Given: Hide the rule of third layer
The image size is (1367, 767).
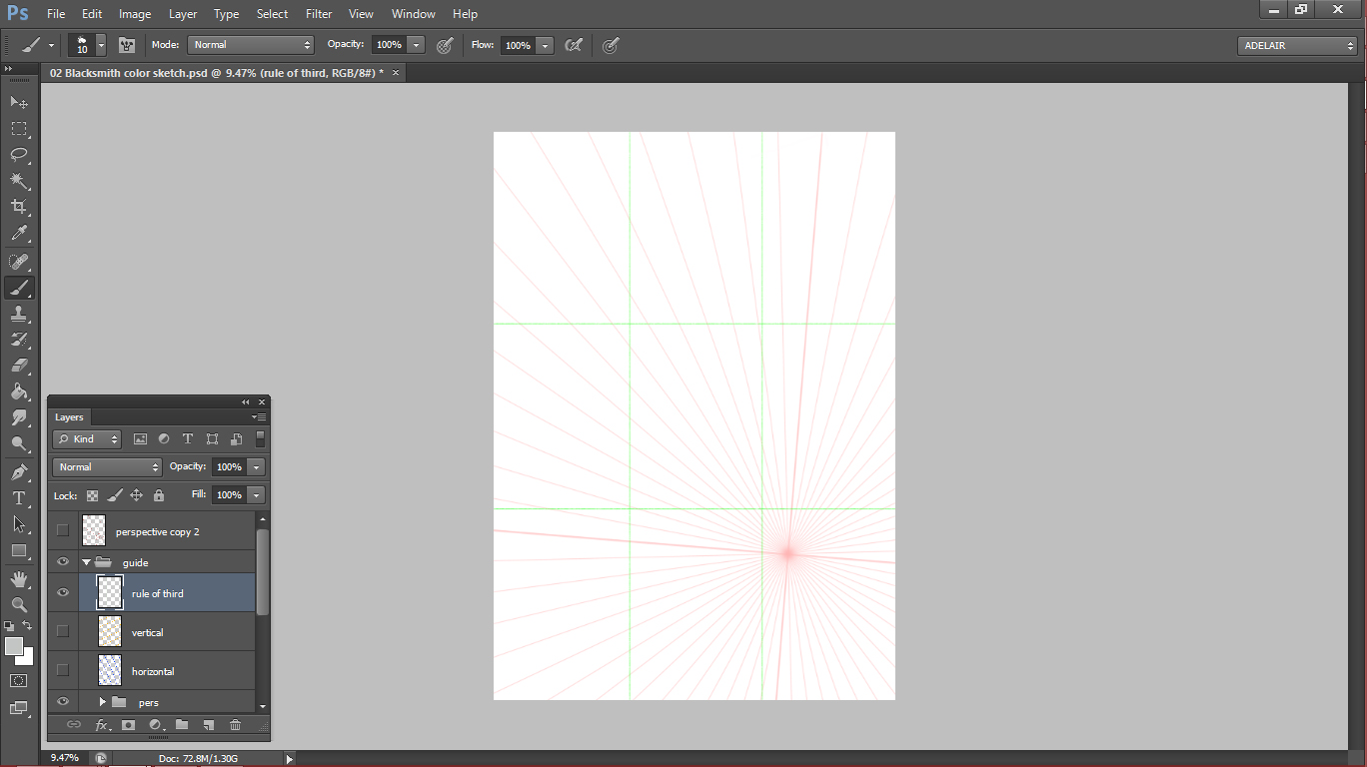Looking at the screenshot, I should 63,592.
